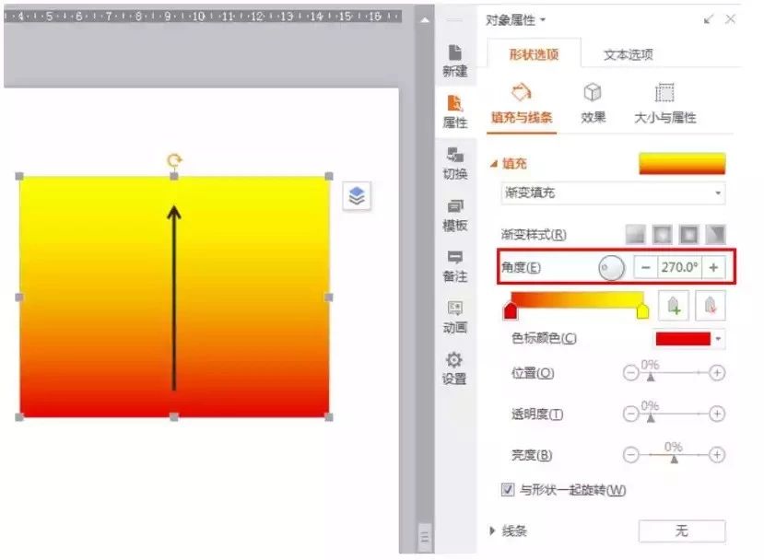Choose the path gradient style icon
764x560 pixels.
pos(716,235)
